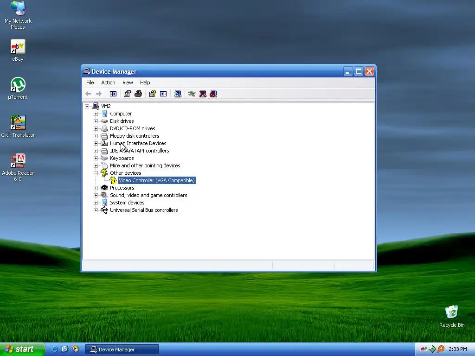Expand the Floppy disk controllers category

96,136
